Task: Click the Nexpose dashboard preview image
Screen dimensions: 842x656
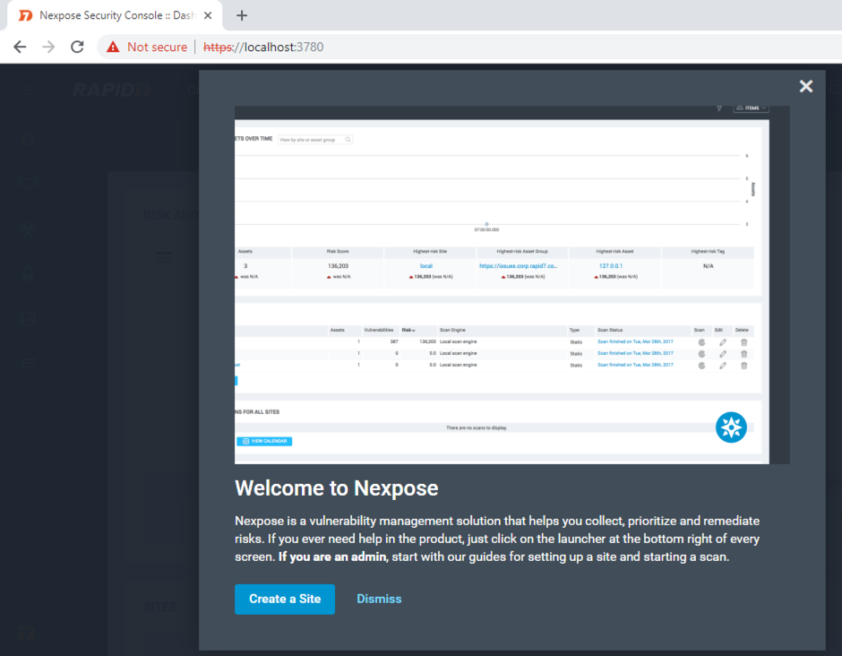Action: [511, 285]
